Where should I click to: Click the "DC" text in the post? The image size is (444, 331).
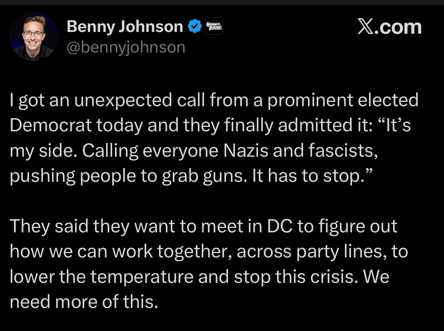click(279, 226)
